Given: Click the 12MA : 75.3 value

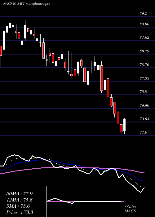Looking at the screenshot, I should [20, 200].
